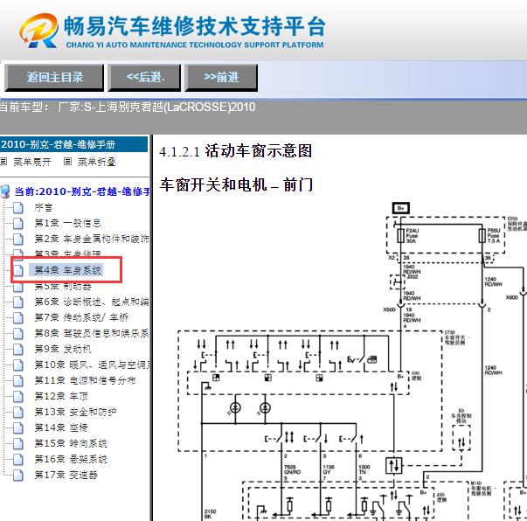Open 第11章 电源和信号分布
The image size is (527, 521).
[85, 381]
